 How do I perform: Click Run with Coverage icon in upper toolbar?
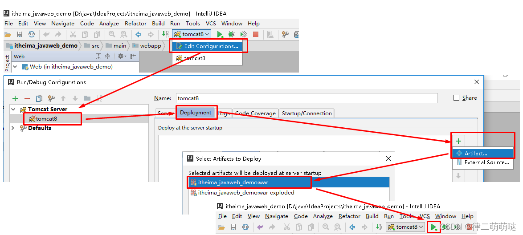(x=244, y=34)
